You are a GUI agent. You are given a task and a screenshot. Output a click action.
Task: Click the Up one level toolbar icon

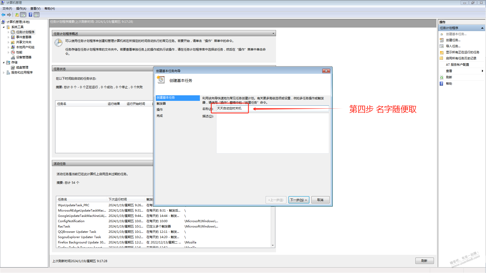pyautogui.click(x=17, y=15)
